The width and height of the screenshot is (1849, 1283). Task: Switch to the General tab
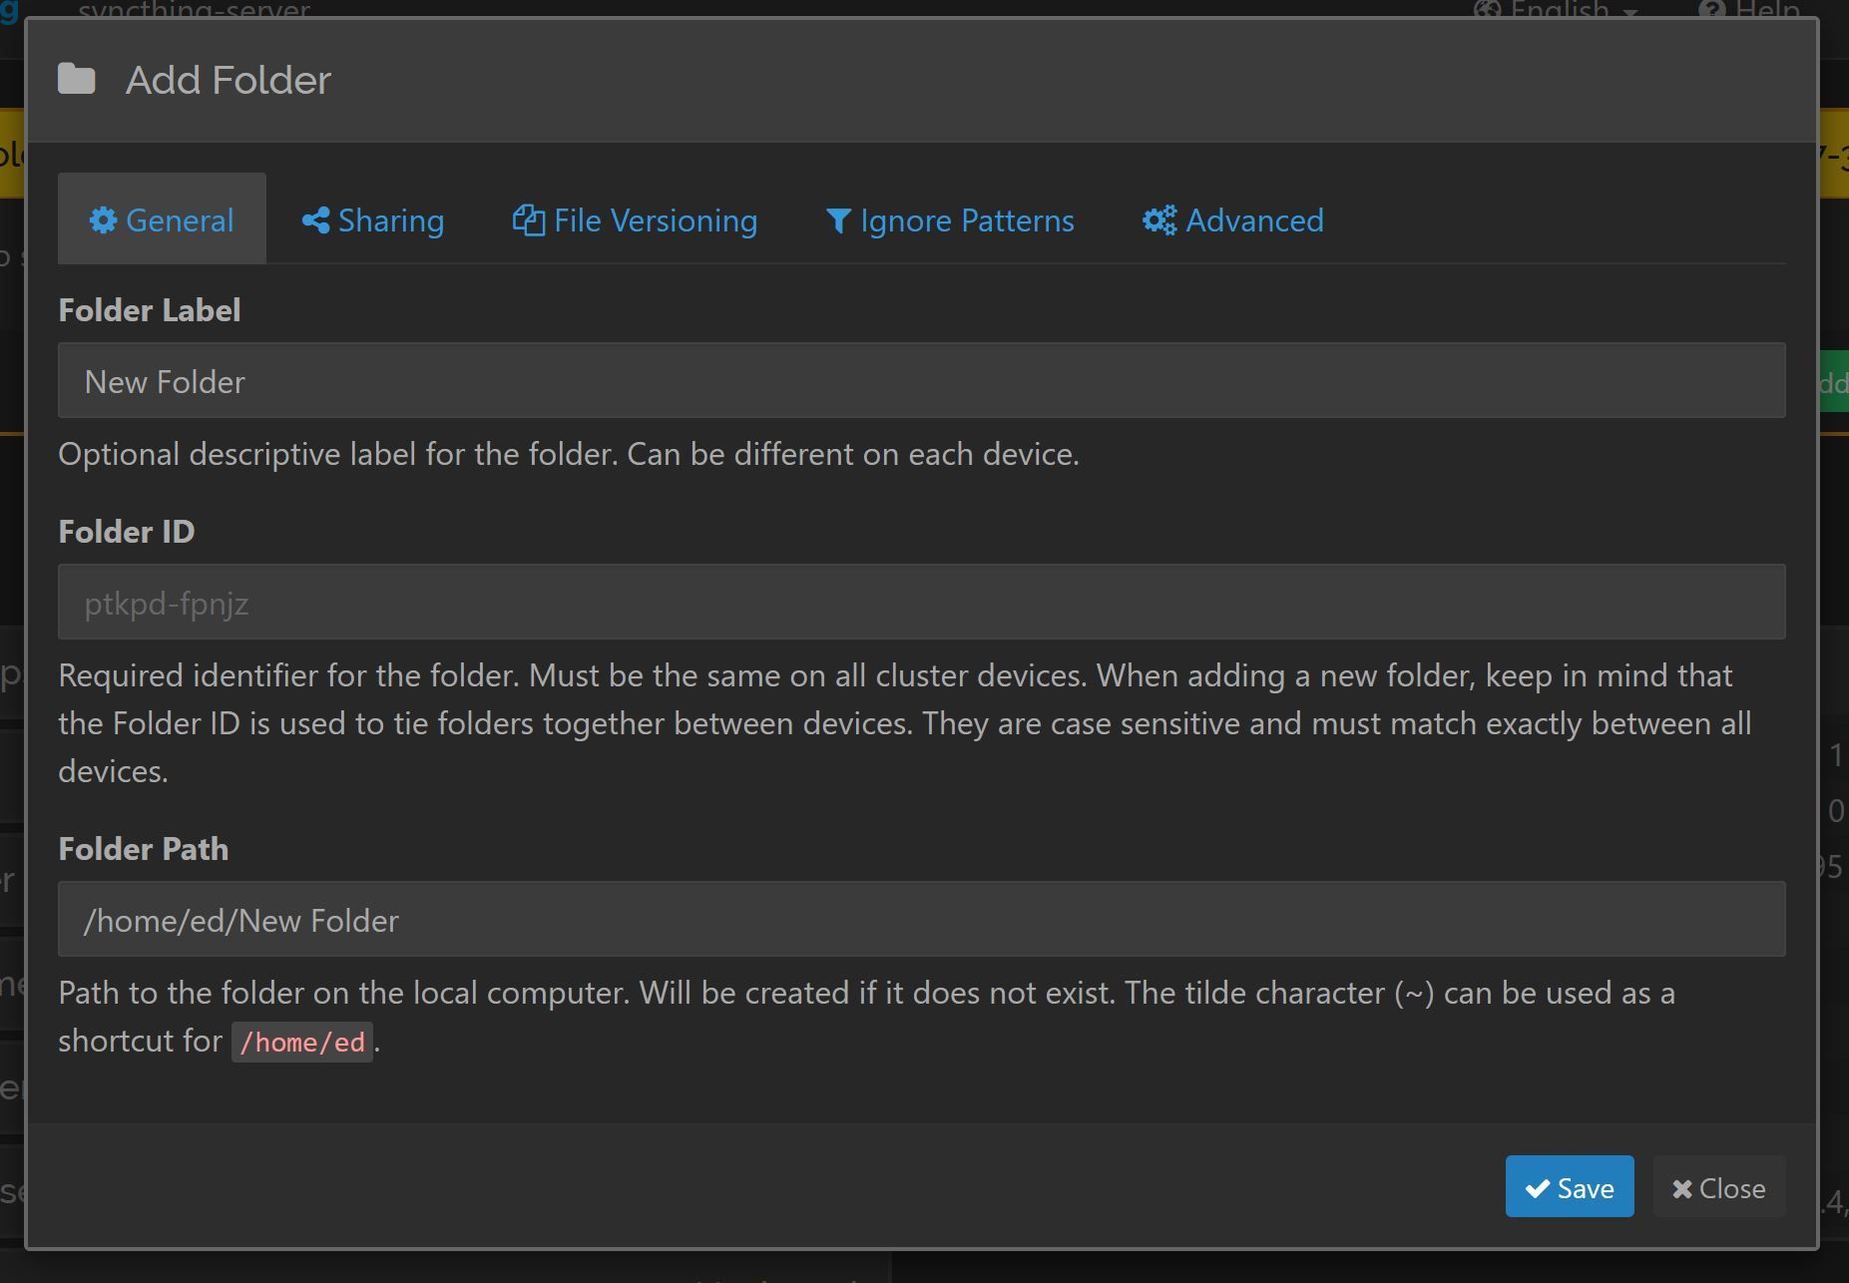point(162,219)
